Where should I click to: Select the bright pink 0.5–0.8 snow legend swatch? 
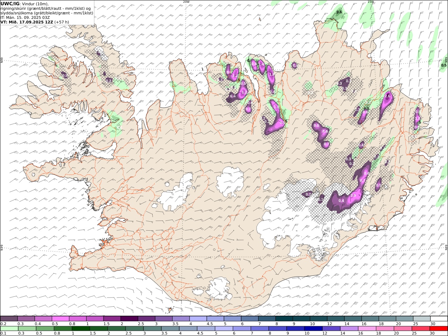click(61, 319)
